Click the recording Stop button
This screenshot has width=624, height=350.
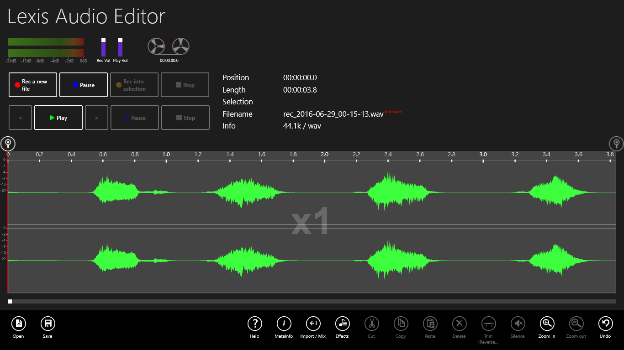(185, 85)
